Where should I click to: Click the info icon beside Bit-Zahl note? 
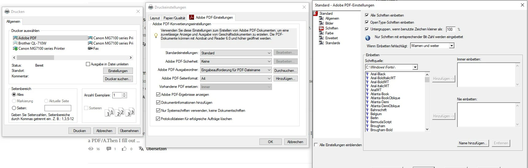(367, 38)
